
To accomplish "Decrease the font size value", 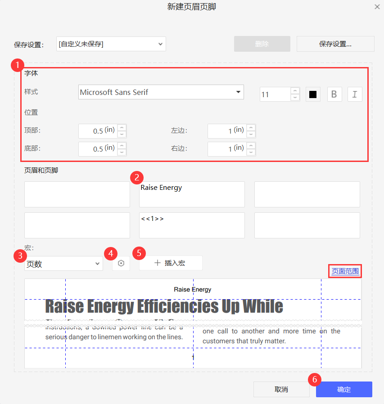I will [x=295, y=98].
